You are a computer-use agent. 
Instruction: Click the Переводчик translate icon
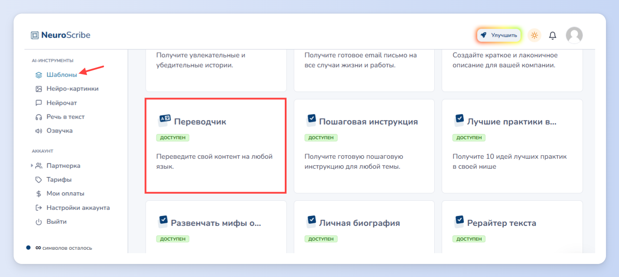[x=164, y=120]
